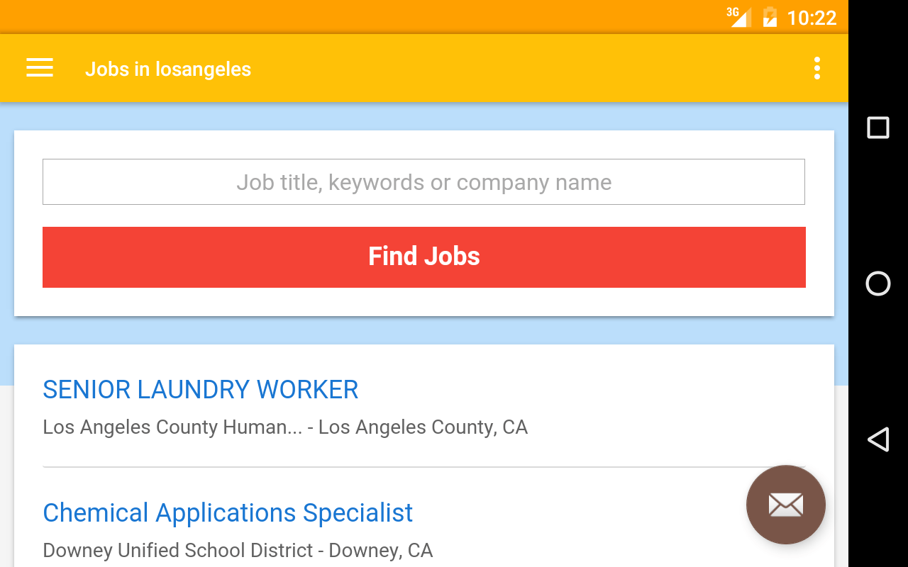908x567 pixels.
Task: Open the SENIOR LAUNDRY WORKER job listing
Action: point(201,390)
